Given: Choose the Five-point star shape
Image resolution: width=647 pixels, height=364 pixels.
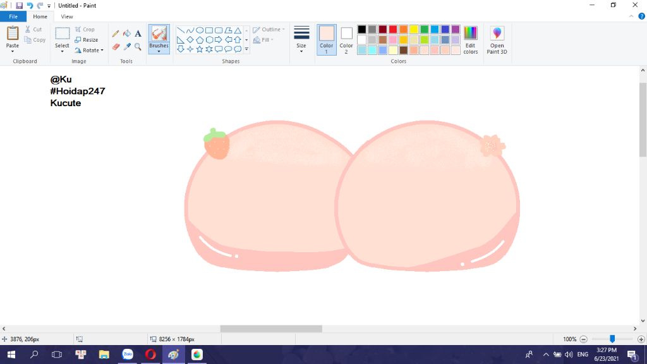Looking at the screenshot, I should point(199,49).
